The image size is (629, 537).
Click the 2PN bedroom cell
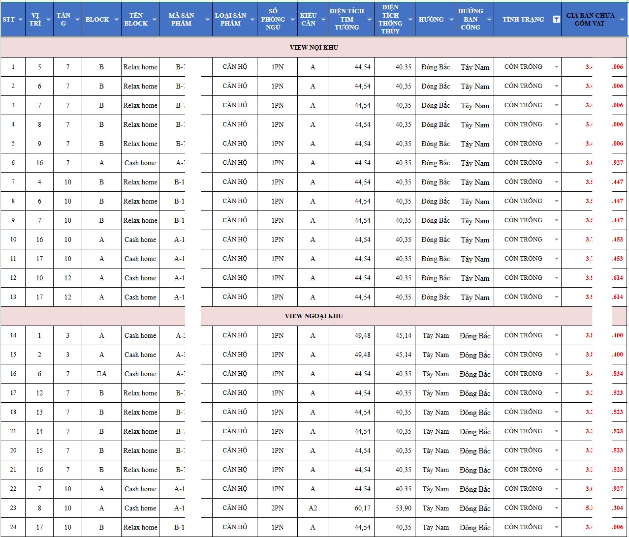(277, 508)
